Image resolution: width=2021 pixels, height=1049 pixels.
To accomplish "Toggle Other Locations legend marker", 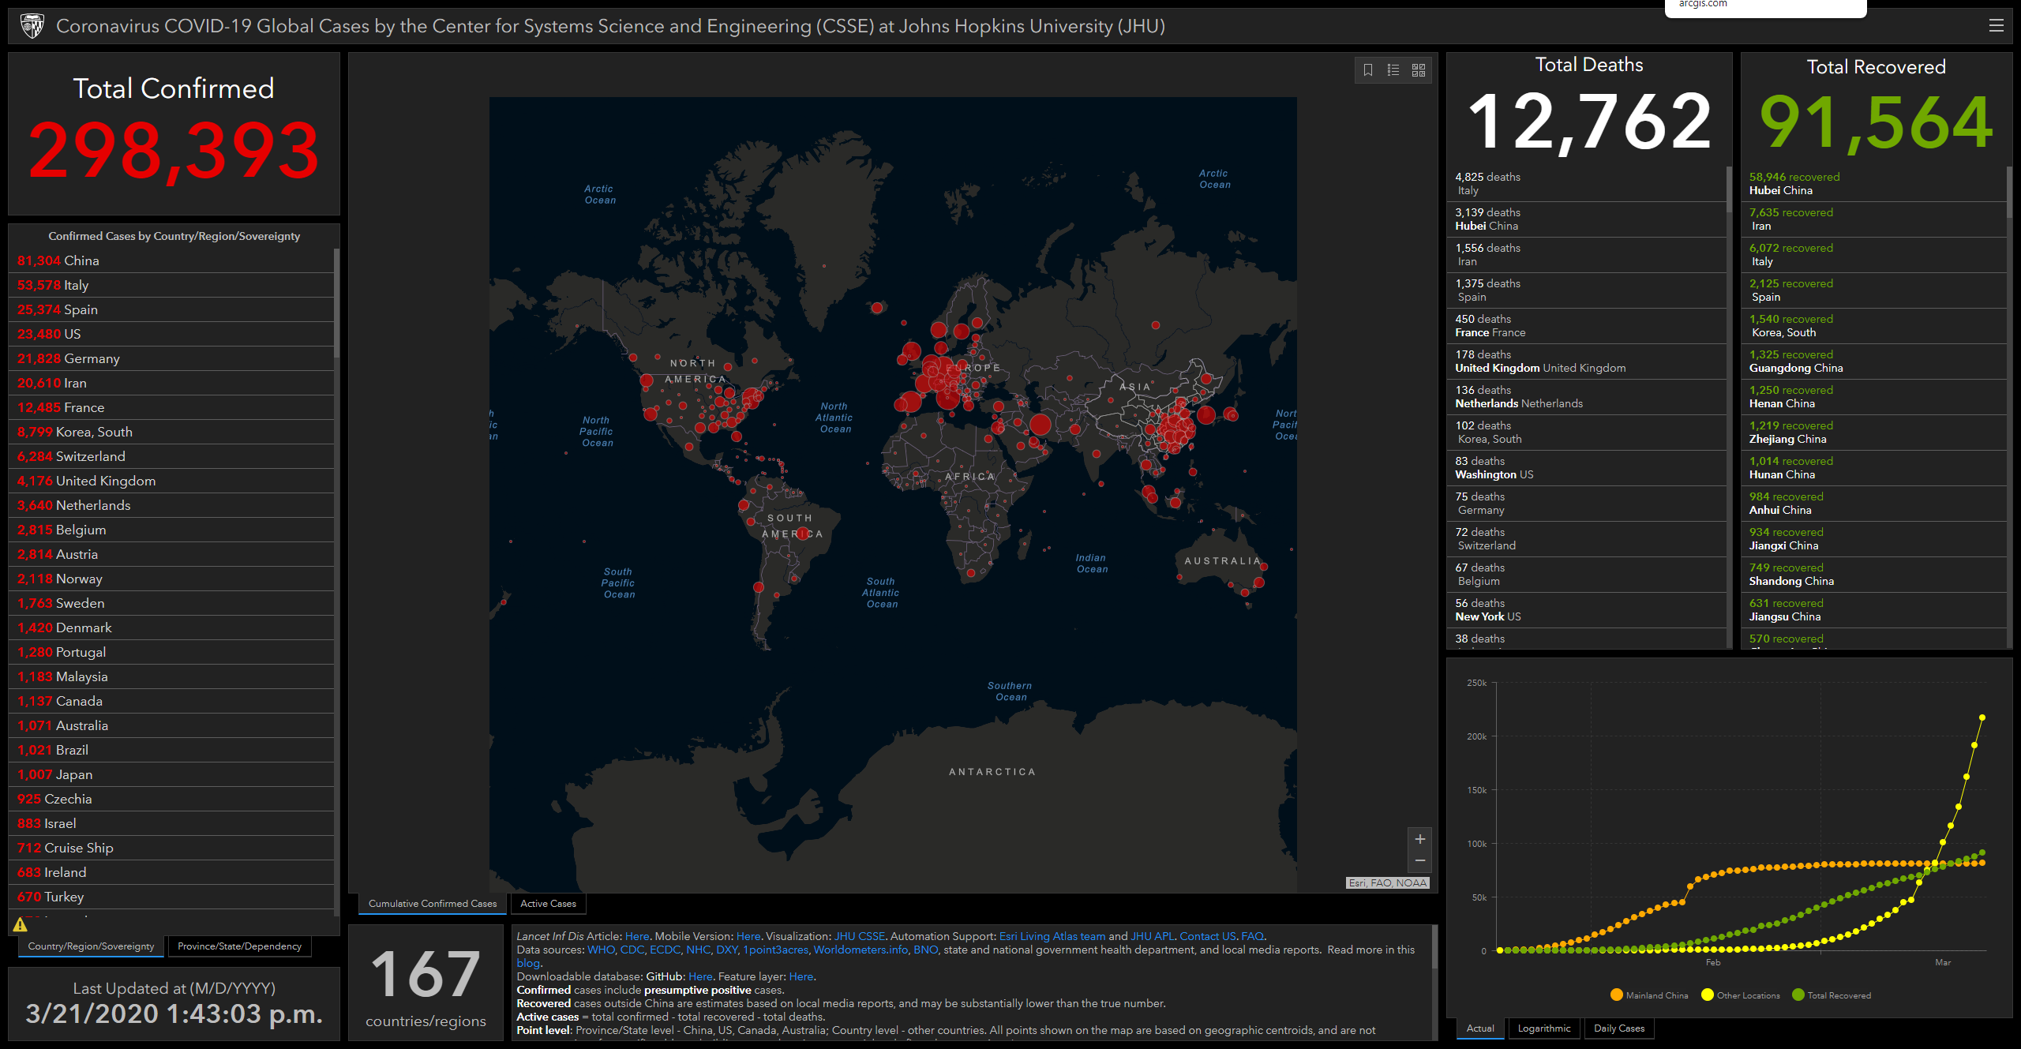I will tap(1708, 995).
